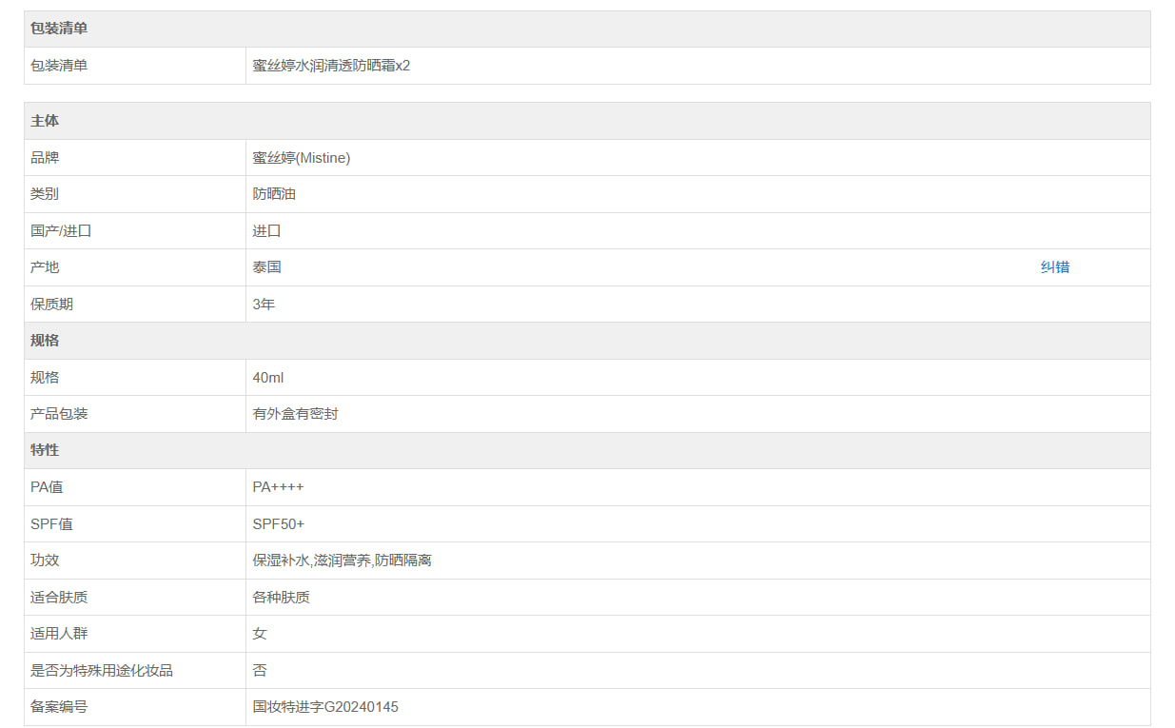This screenshot has height=728, width=1175.
Task: Click the 泰国 origin value
Action: [x=266, y=267]
